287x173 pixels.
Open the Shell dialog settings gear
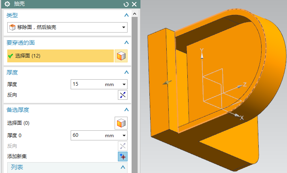[7, 4]
